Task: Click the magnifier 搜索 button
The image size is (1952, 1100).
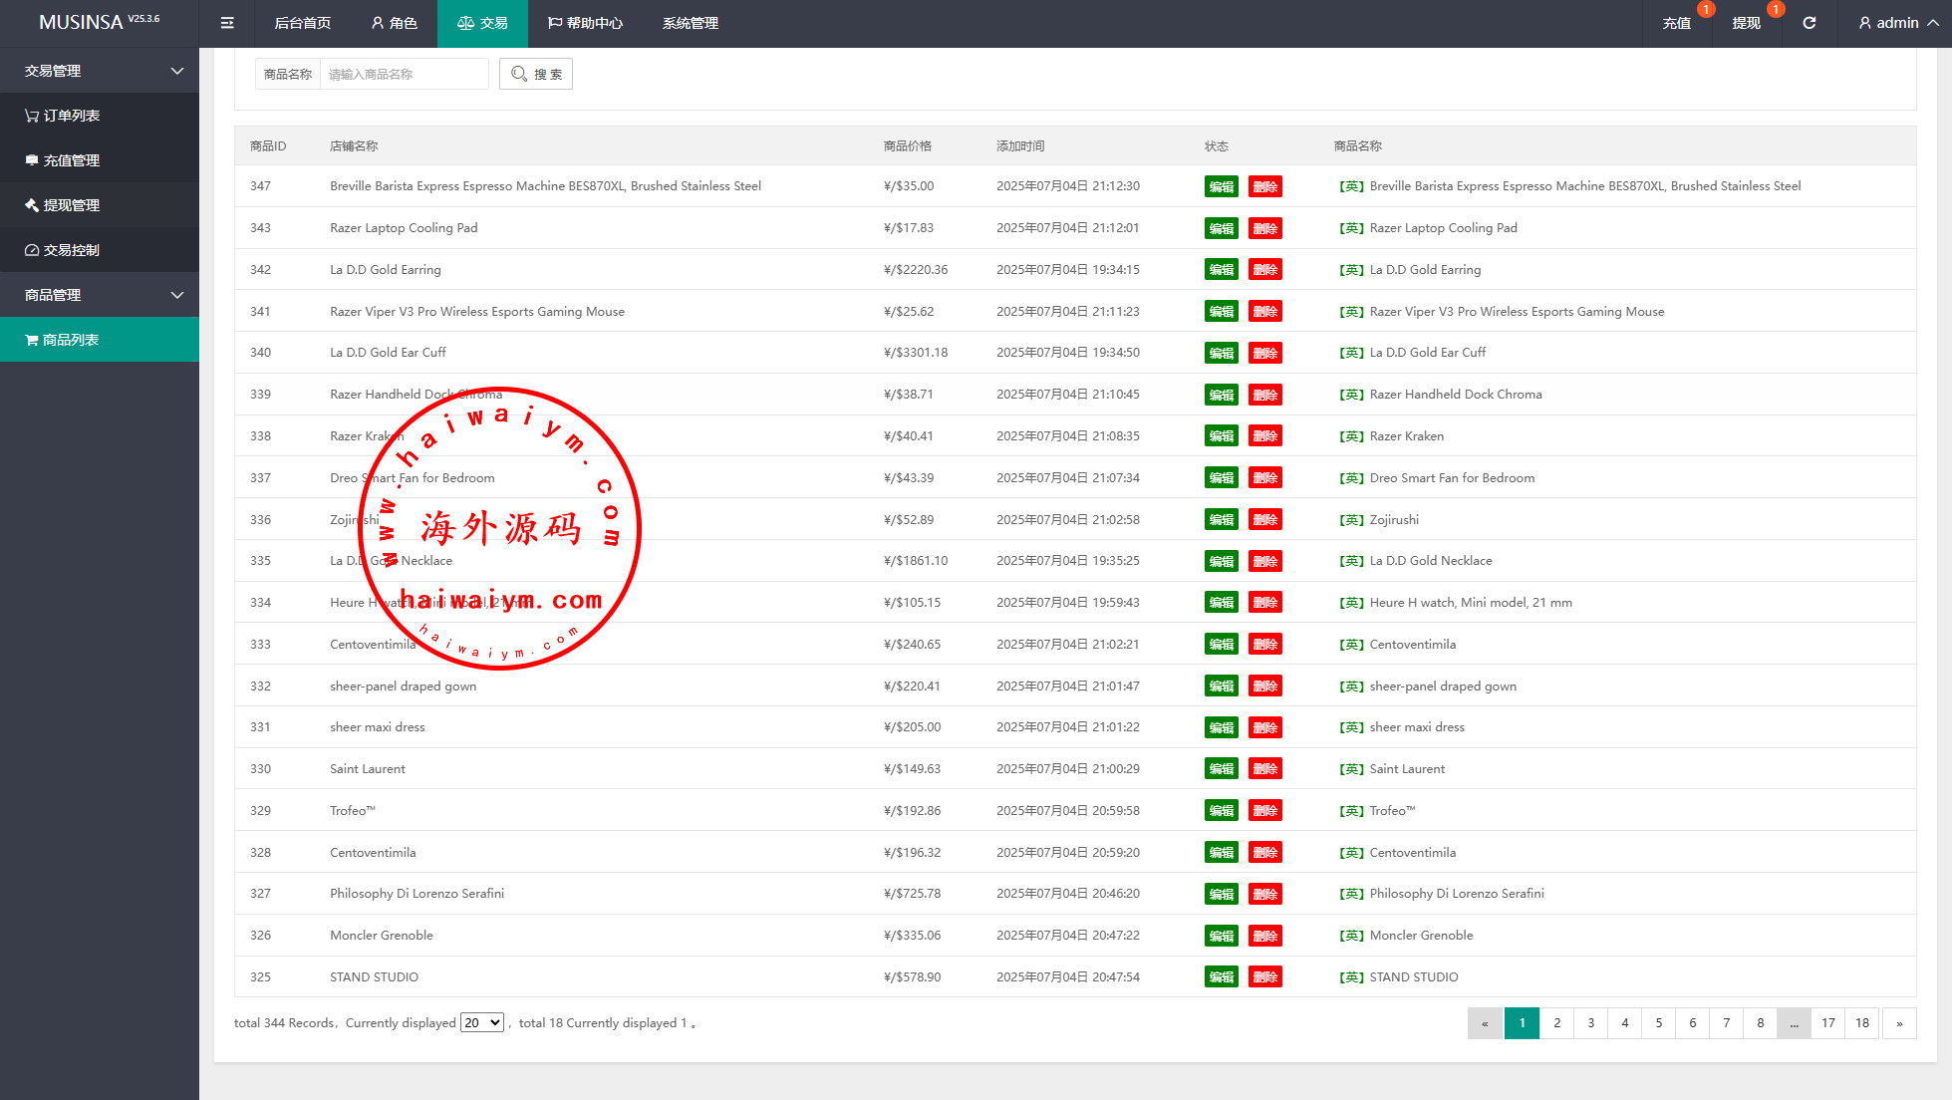Action: [x=536, y=74]
